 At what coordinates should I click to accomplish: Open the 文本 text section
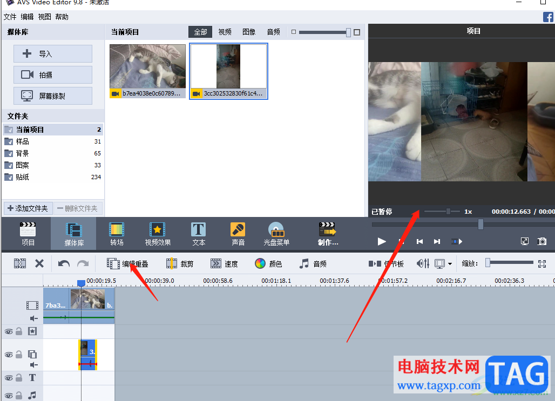click(x=199, y=234)
